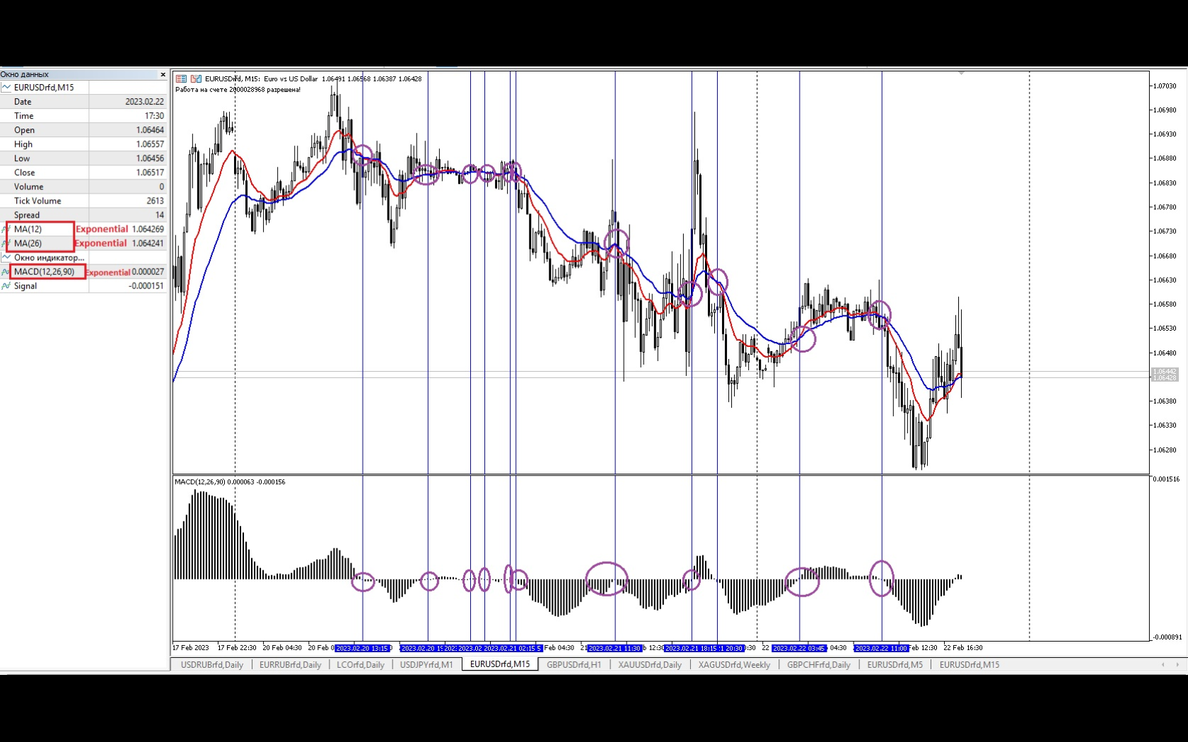Click the icon beside Окно индикатор entry
The width and height of the screenshot is (1188, 742).
(6, 257)
